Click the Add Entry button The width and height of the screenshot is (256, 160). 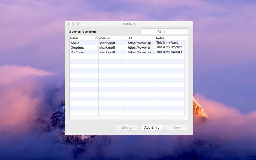[x=152, y=127]
